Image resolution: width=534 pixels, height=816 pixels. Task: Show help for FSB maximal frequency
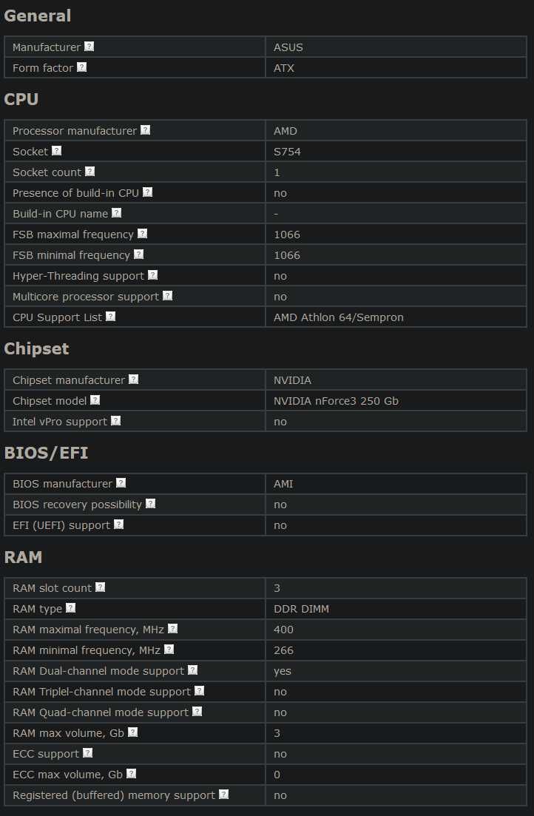pos(143,234)
